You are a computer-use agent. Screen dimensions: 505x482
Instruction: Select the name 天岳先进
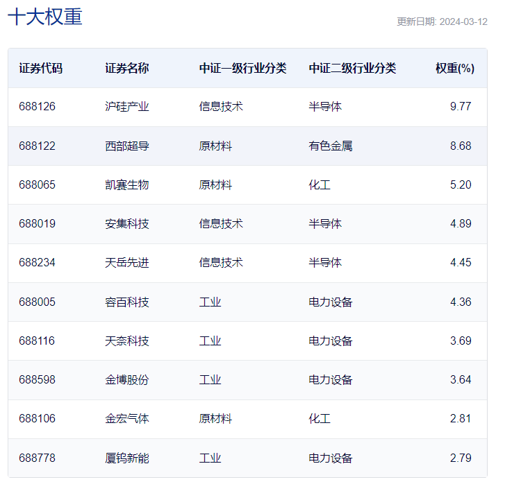[x=127, y=263]
